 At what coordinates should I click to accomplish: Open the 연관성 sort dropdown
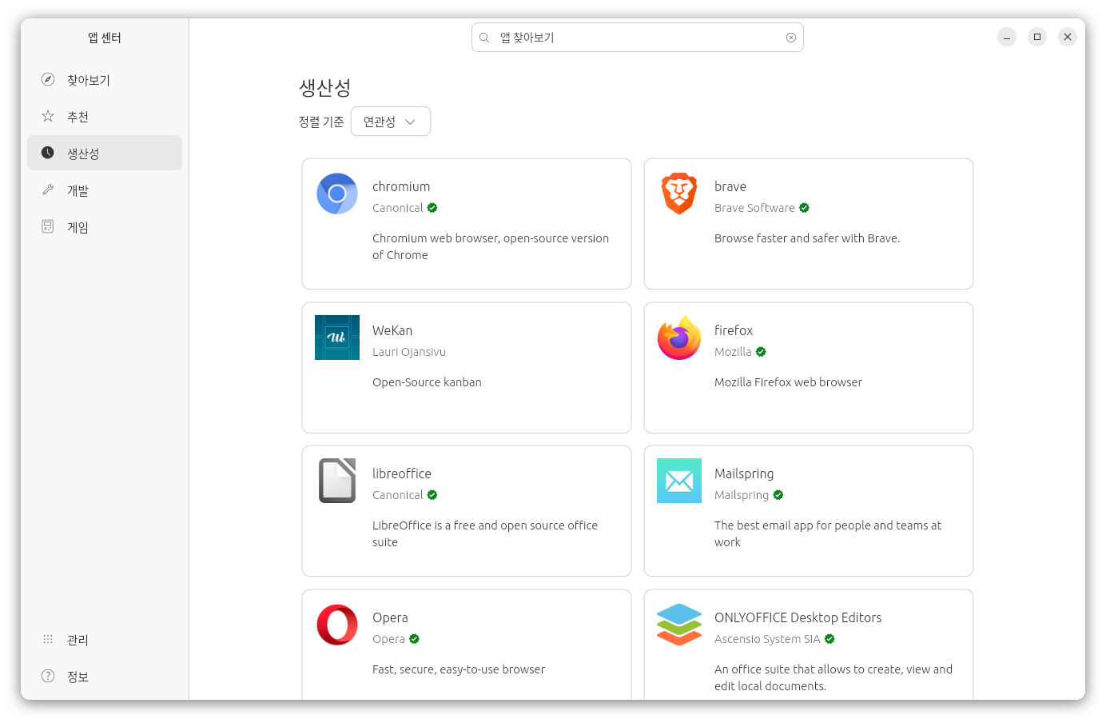click(391, 122)
